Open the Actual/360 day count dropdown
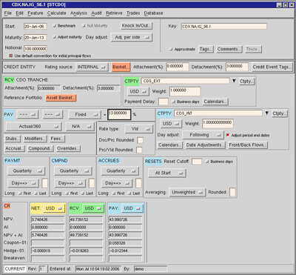The image size is (296, 275). (x=33, y=127)
